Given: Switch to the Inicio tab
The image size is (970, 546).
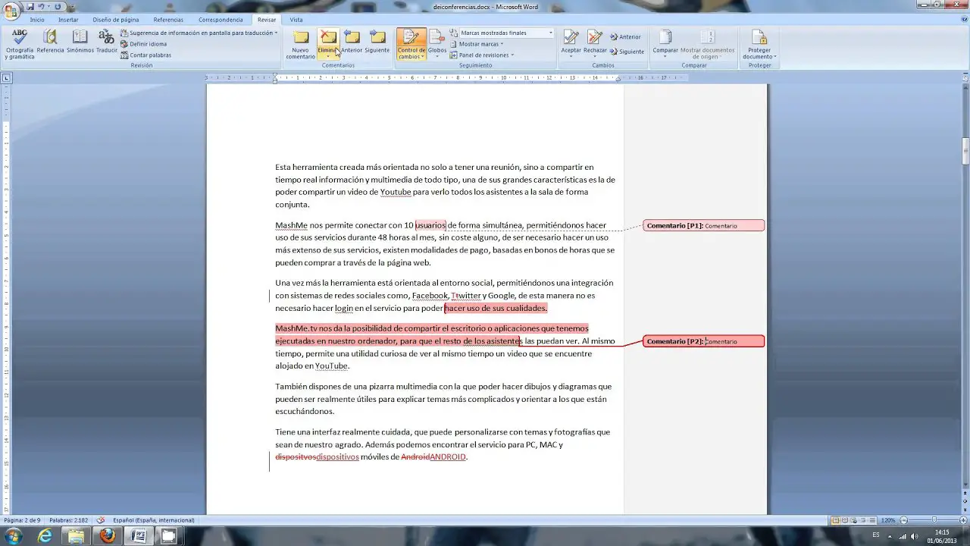Looking at the screenshot, I should (x=37, y=20).
